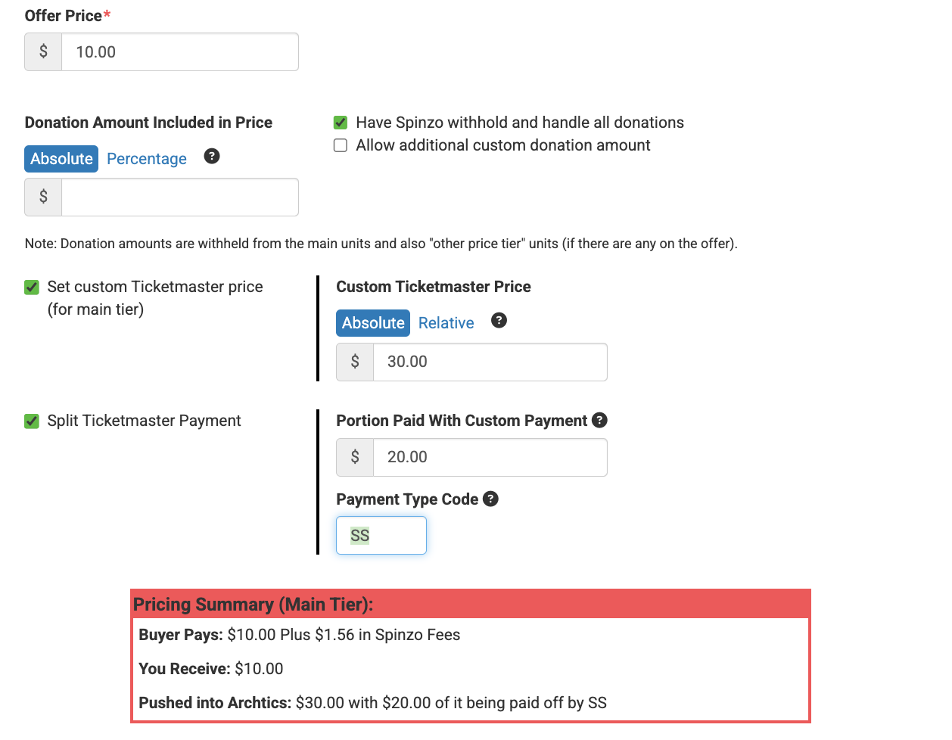Screen dimensions: 952x740
Task: Switch donation amount to Percentage
Action: (x=147, y=159)
